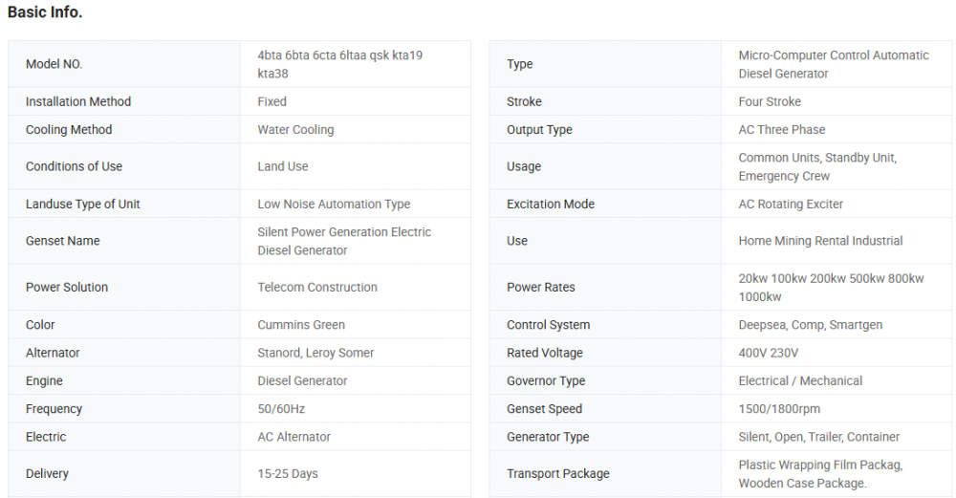Click the Cummins Green color value

[x=301, y=325]
